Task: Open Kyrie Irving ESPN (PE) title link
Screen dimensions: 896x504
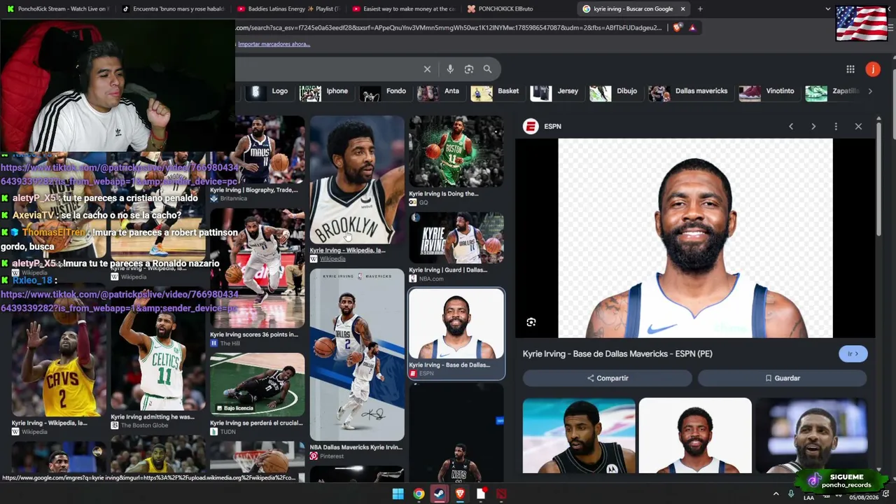Action: click(x=617, y=354)
